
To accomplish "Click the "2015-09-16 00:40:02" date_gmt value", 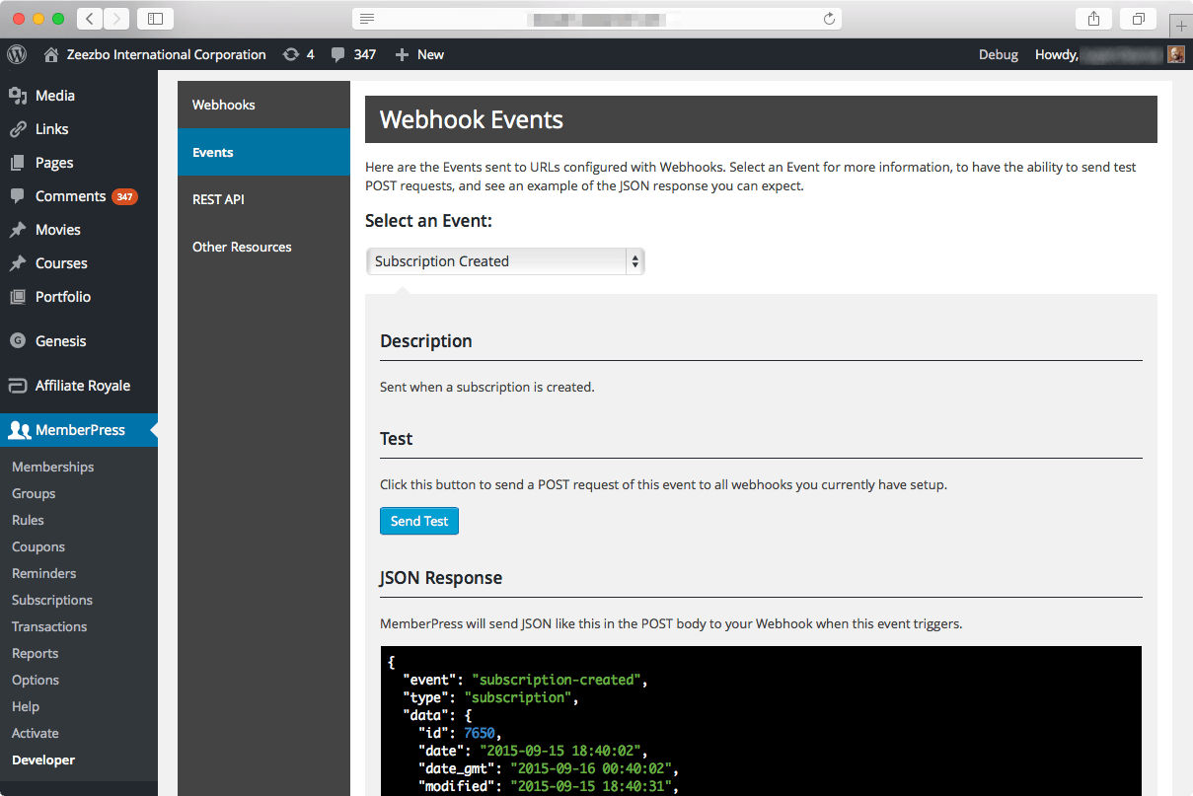I will click(593, 768).
